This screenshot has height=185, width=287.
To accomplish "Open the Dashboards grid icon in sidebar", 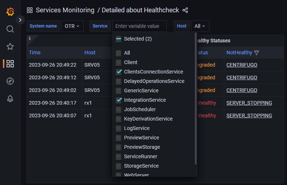I will (10, 64).
